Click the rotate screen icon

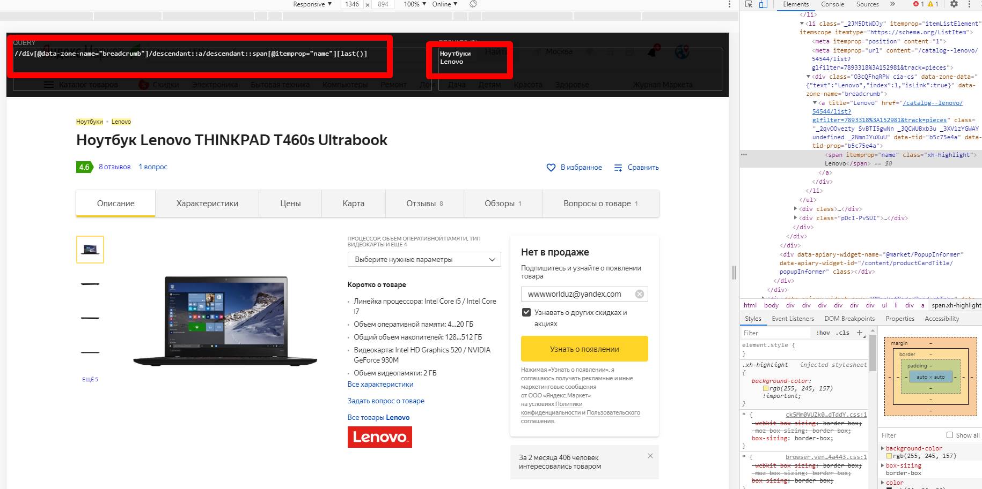[473, 4]
